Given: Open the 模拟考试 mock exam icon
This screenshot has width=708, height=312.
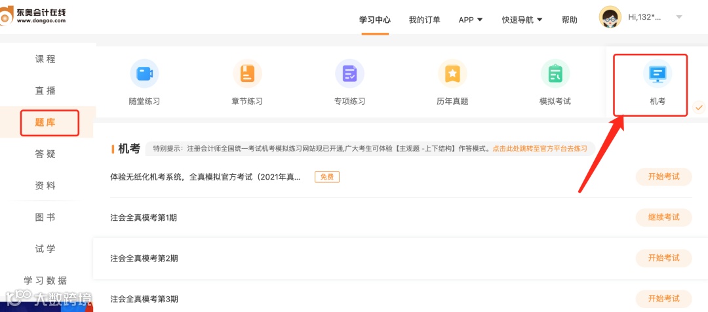Looking at the screenshot, I should 555,73.
